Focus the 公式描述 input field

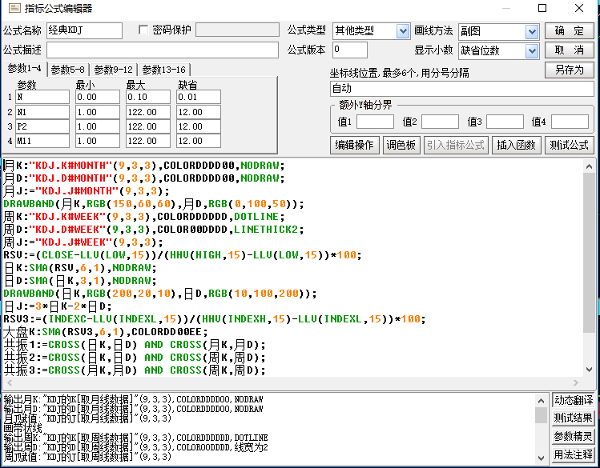click(163, 50)
